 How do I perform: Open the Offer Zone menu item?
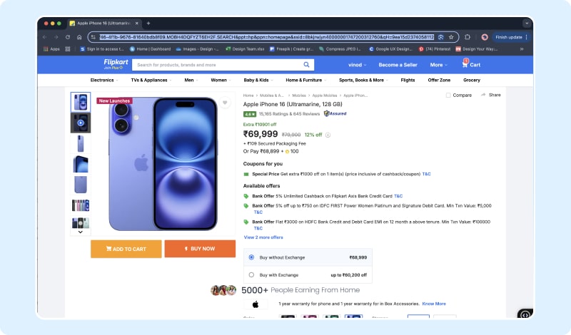439,80
